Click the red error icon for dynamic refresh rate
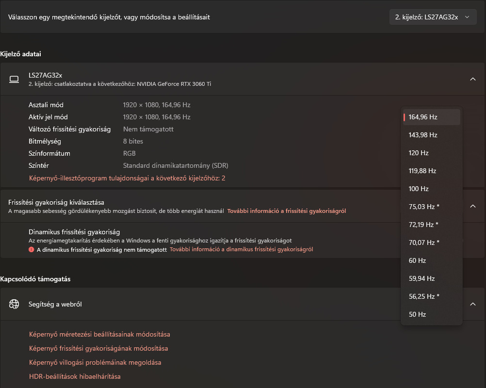This screenshot has height=388, width=486. pos(32,249)
